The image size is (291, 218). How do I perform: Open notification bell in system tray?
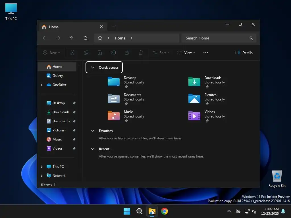pyautogui.click(x=283, y=211)
